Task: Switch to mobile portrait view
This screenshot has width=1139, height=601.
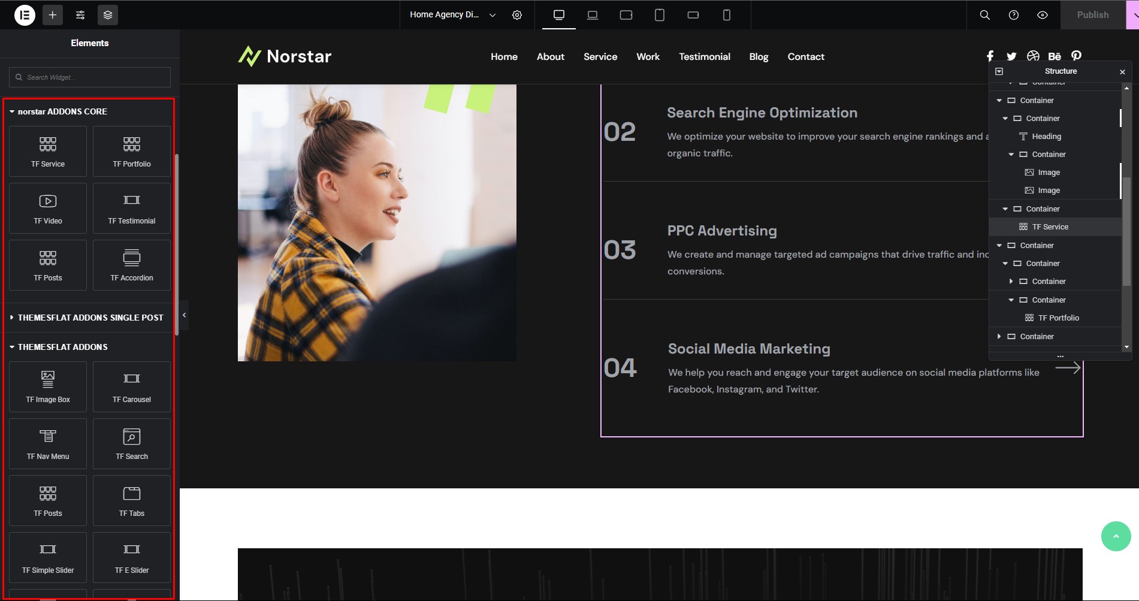Action: 727,15
